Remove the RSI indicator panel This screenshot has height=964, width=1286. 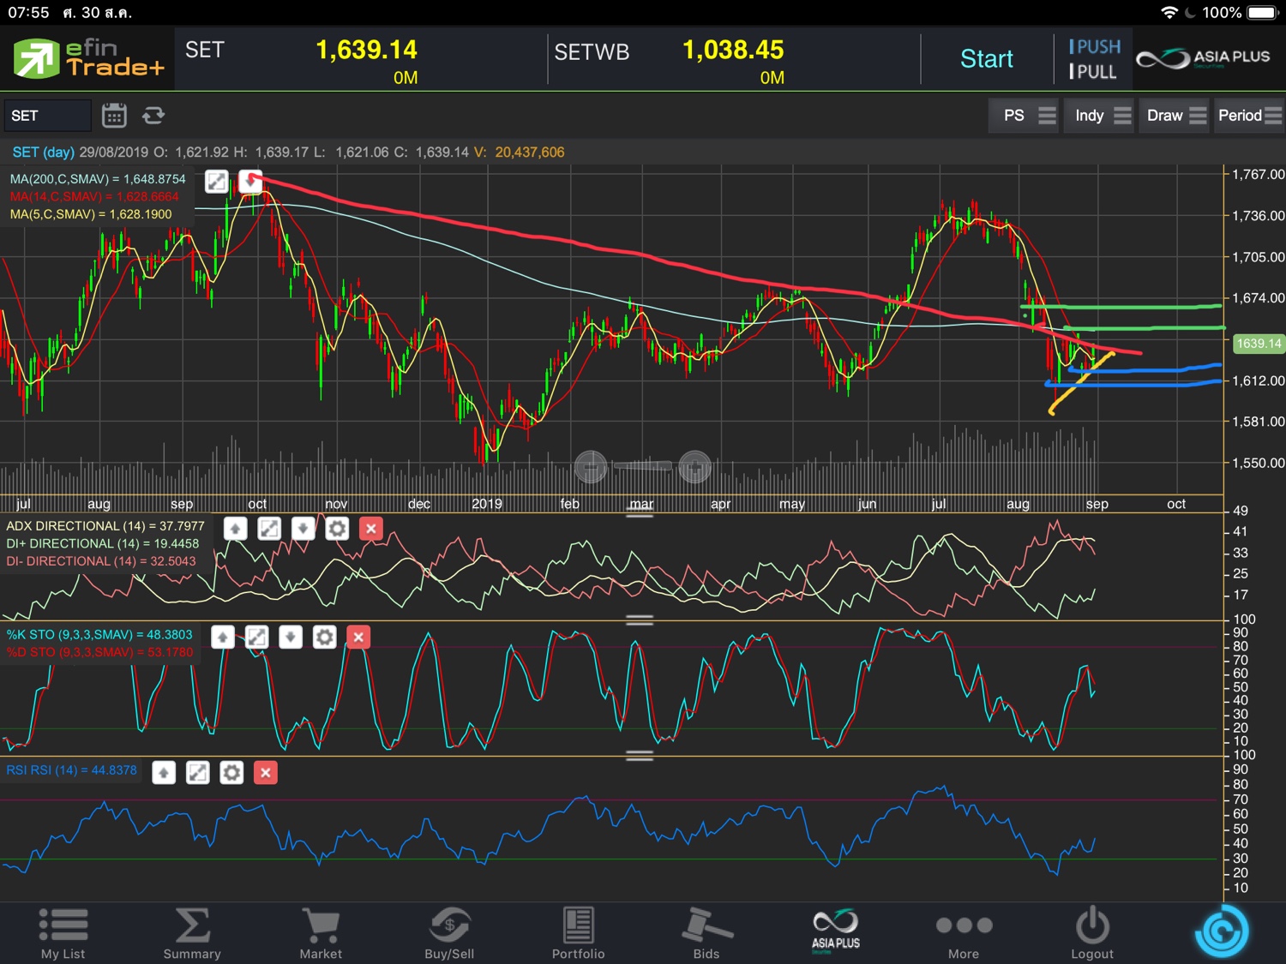266,773
